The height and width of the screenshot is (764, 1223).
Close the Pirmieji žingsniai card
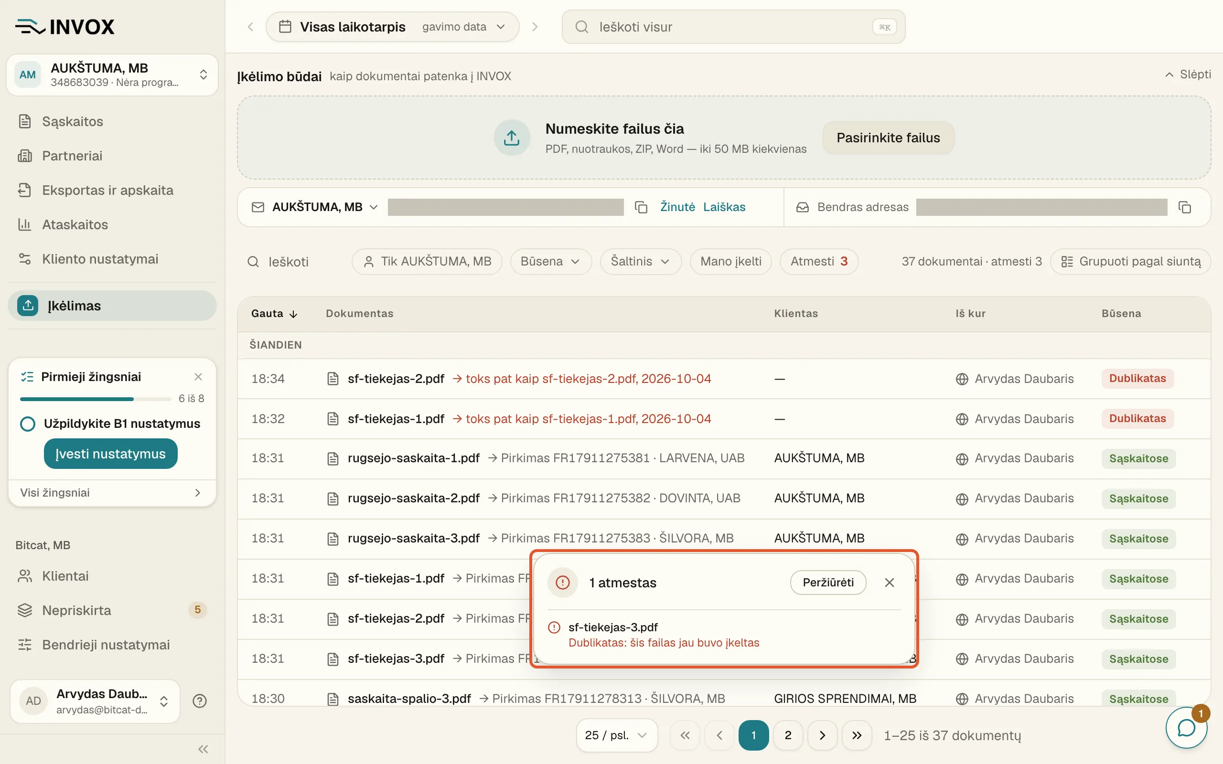click(198, 377)
